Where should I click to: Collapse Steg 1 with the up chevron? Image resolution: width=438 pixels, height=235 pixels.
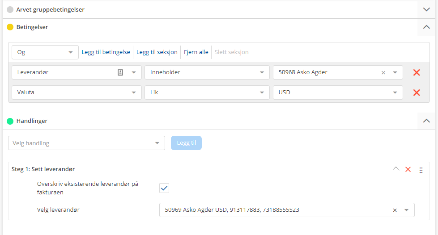[395, 169]
